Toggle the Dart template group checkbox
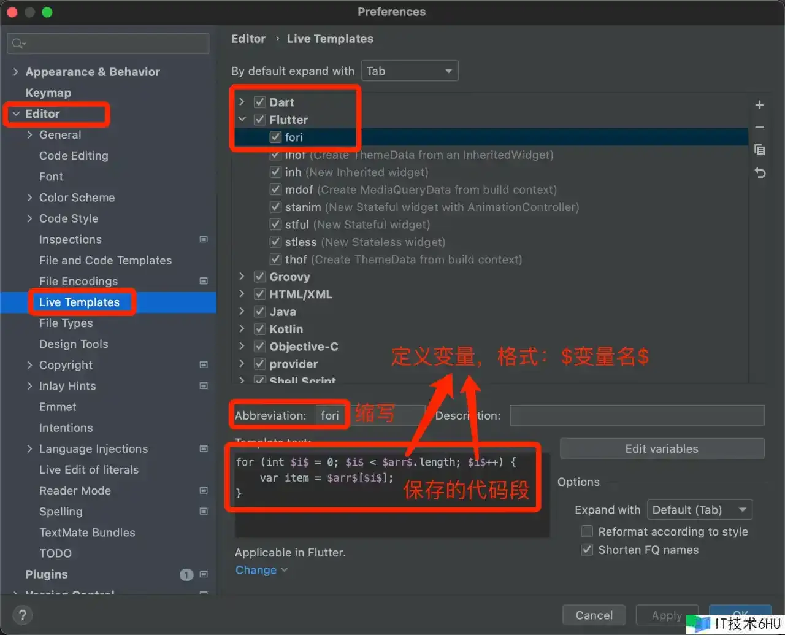Viewport: 785px width, 635px height. pos(260,102)
